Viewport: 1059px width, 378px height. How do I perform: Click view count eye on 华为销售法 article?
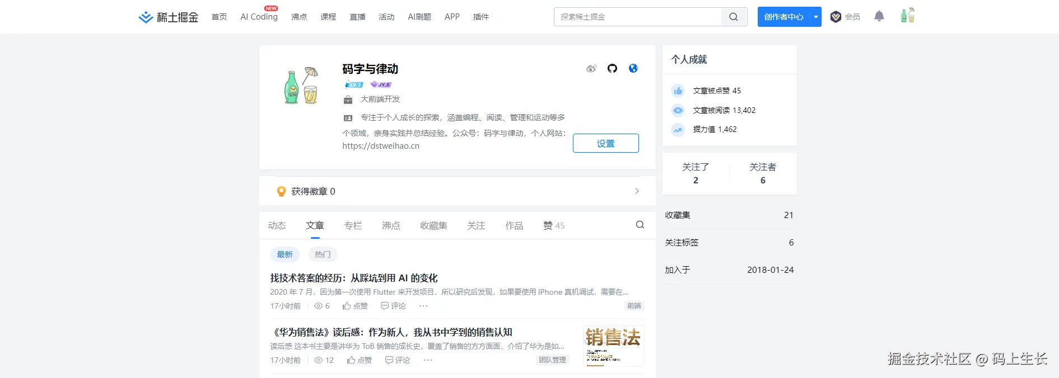click(319, 360)
